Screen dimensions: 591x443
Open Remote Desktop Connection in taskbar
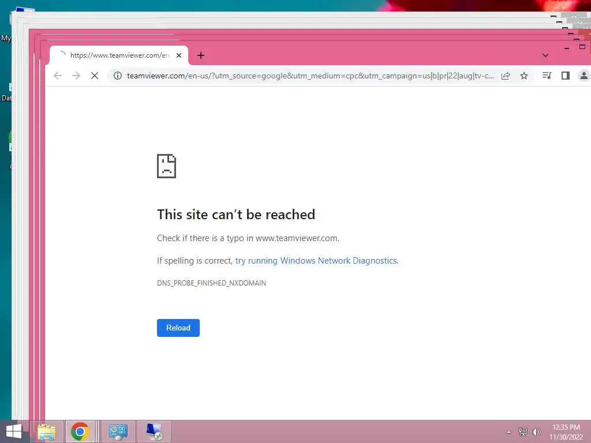pyautogui.click(x=154, y=431)
